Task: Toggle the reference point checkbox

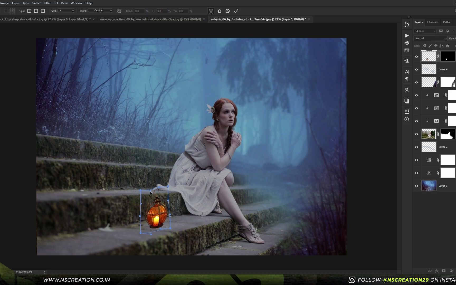Action: pos(6,11)
